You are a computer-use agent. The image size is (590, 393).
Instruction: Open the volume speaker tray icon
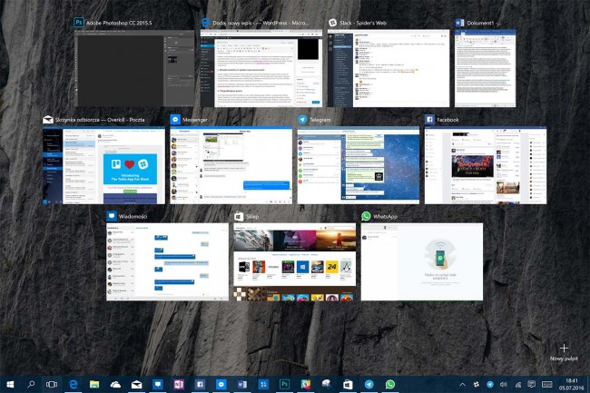click(504, 384)
